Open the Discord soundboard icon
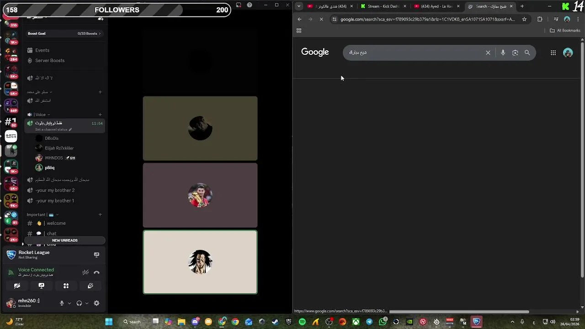Viewport: 585px width, 329px height. pos(90,286)
